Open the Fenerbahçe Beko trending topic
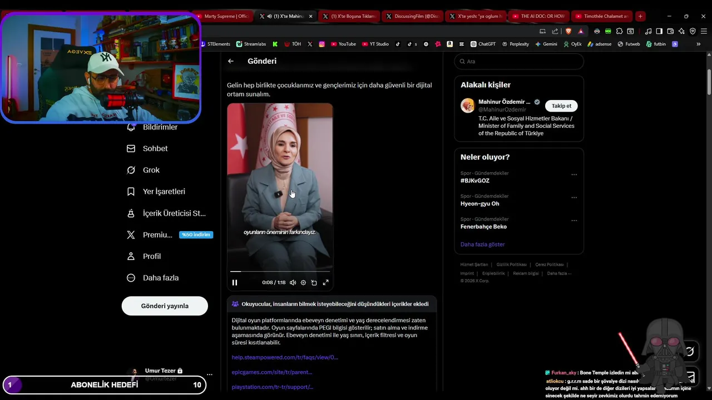 [483, 227]
